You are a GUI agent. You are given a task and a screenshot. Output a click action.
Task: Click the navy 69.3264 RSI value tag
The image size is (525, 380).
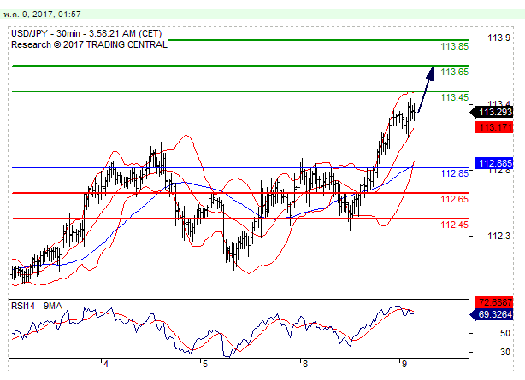coord(492,315)
